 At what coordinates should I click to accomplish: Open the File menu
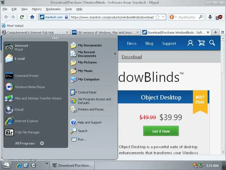click(5, 9)
